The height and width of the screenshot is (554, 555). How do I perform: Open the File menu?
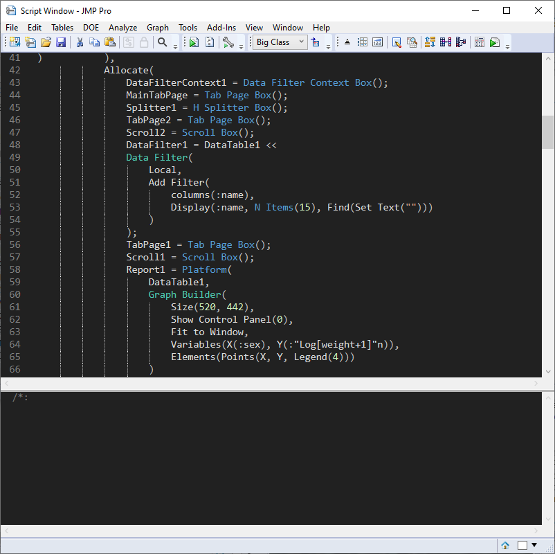[12, 27]
